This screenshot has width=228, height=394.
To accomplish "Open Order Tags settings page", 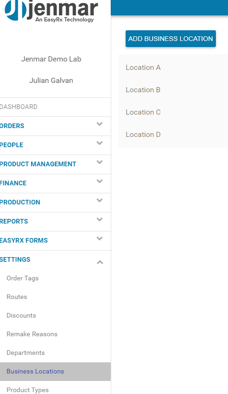I will click(23, 278).
